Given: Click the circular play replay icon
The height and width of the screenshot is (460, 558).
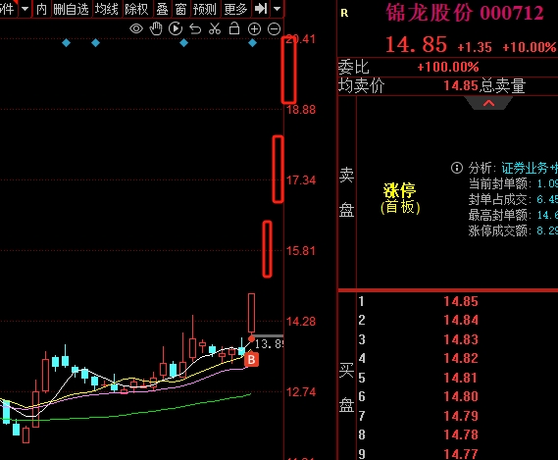Looking at the screenshot, I should (176, 28).
